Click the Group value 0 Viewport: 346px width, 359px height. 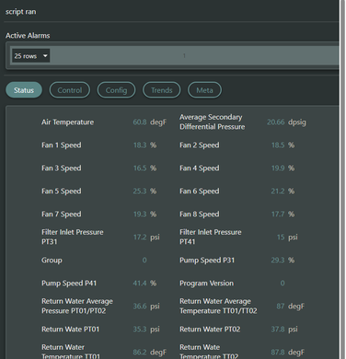point(144,261)
